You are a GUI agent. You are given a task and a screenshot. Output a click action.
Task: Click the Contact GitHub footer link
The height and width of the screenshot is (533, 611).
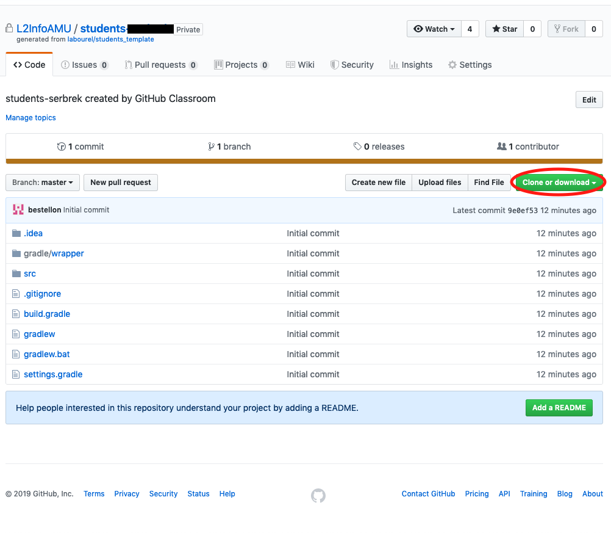click(x=428, y=494)
